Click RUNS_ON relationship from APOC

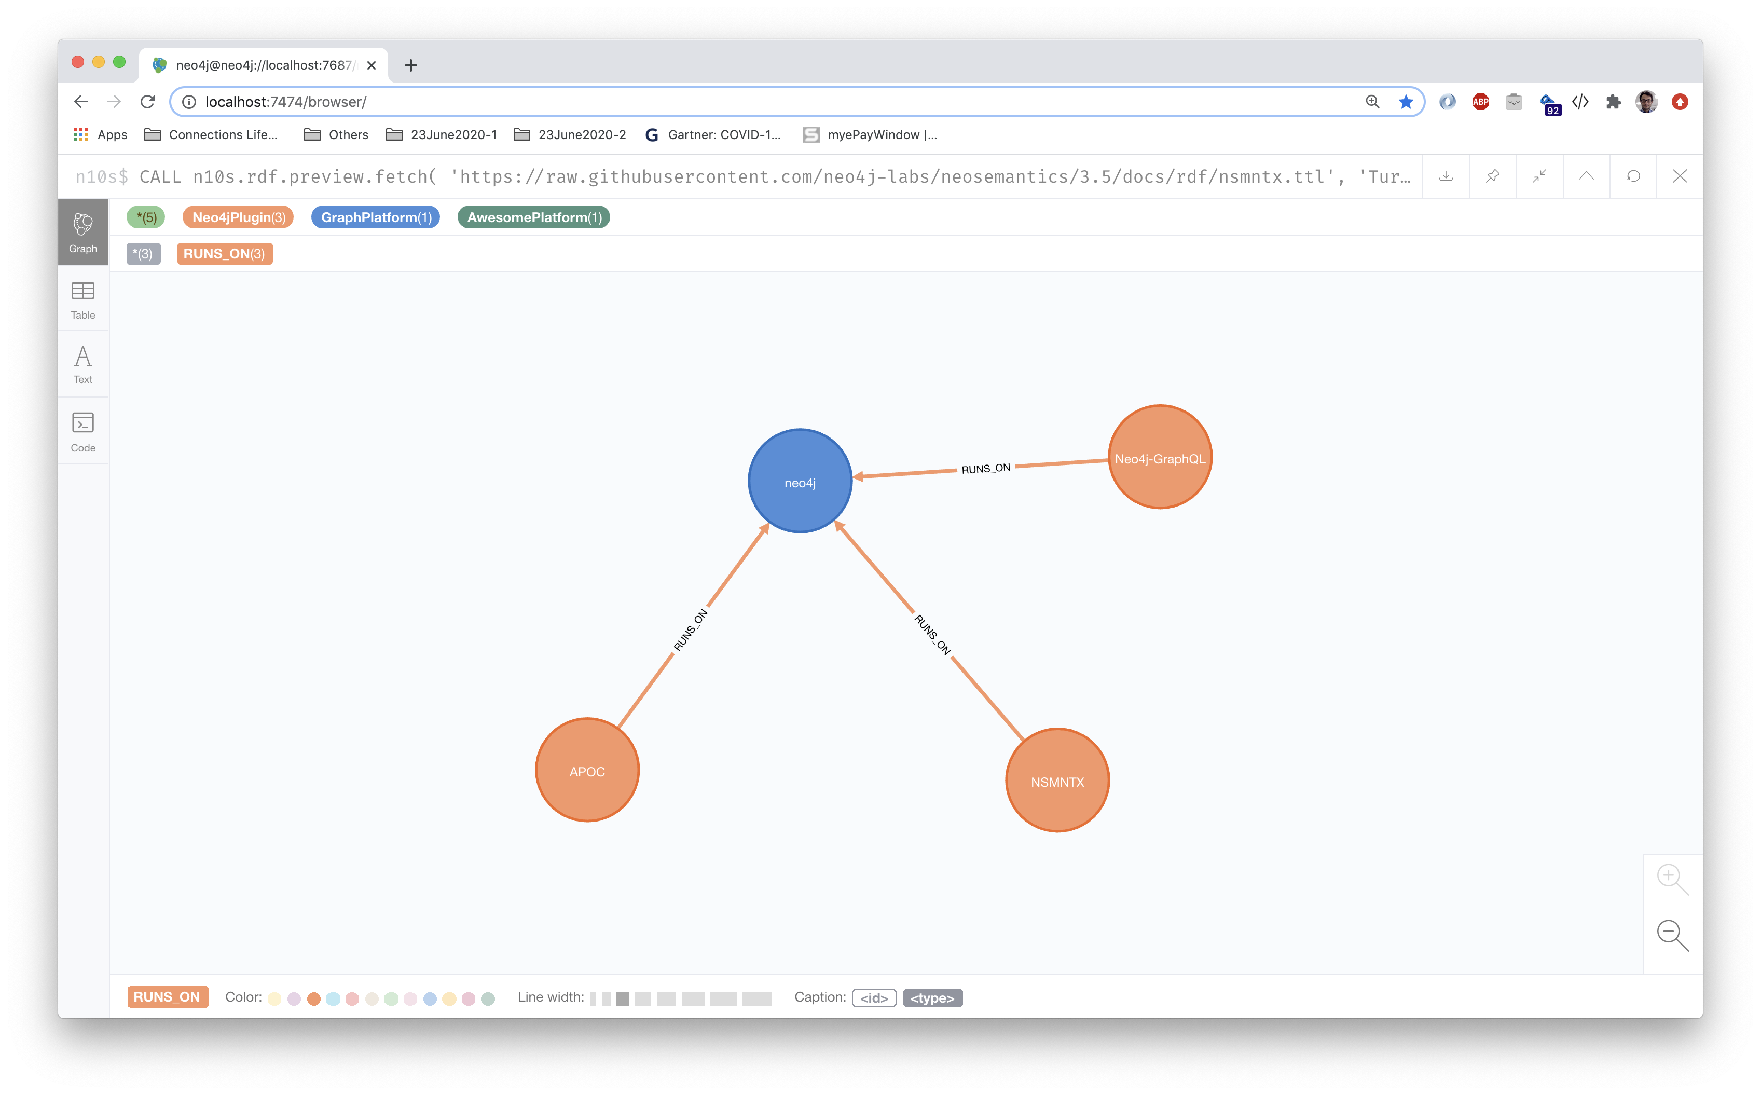click(x=690, y=630)
